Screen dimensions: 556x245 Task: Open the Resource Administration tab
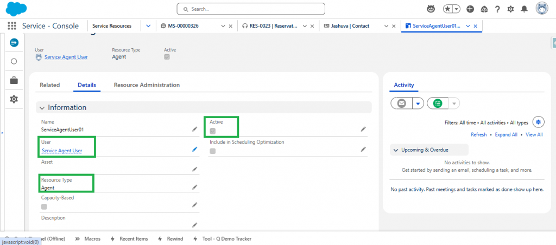pos(147,85)
